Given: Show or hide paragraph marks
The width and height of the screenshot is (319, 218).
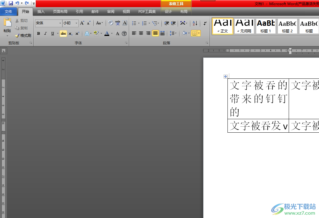Looking at the screenshot, I should pos(205,23).
